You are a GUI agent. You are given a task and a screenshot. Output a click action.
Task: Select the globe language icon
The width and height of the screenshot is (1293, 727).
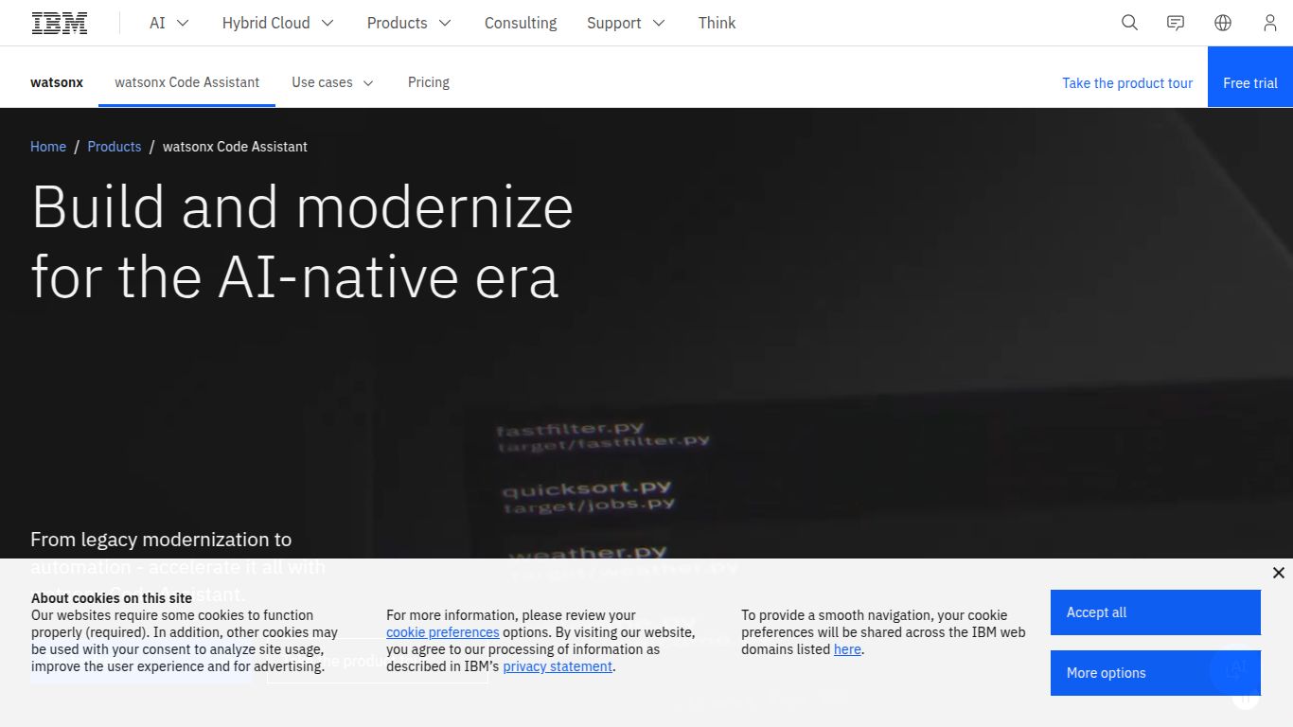pyautogui.click(x=1222, y=22)
